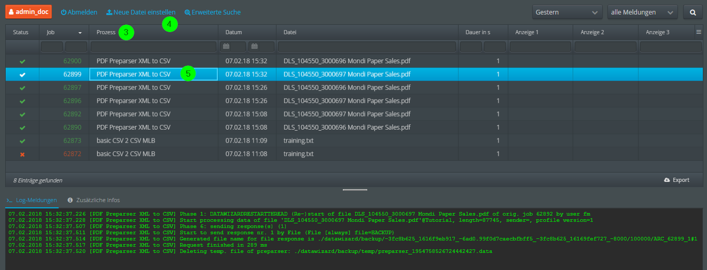Screen dimensions: 707x270
Task: Click training.txt in job 62872 row
Action: 298,154
